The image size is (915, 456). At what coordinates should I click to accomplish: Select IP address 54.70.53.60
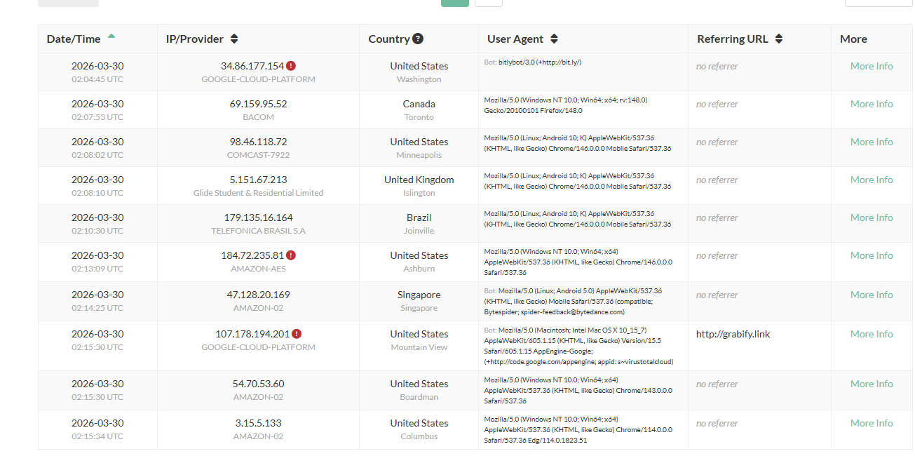[x=258, y=384]
